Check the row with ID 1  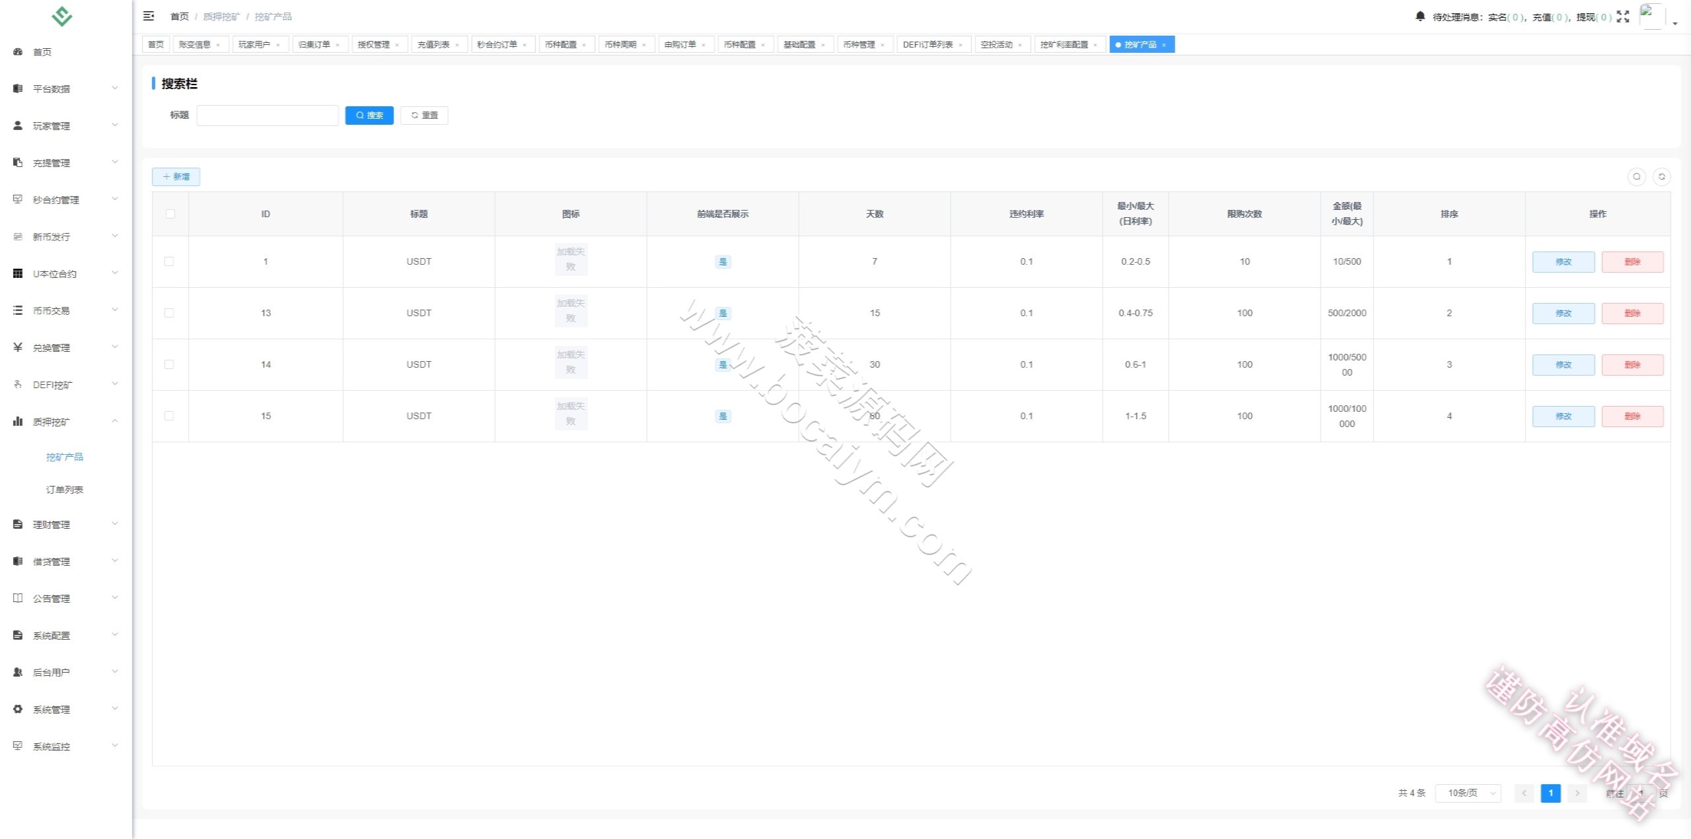169,261
